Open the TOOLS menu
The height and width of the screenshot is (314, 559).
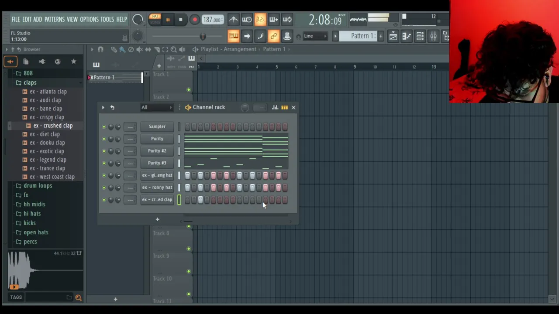pos(107,19)
